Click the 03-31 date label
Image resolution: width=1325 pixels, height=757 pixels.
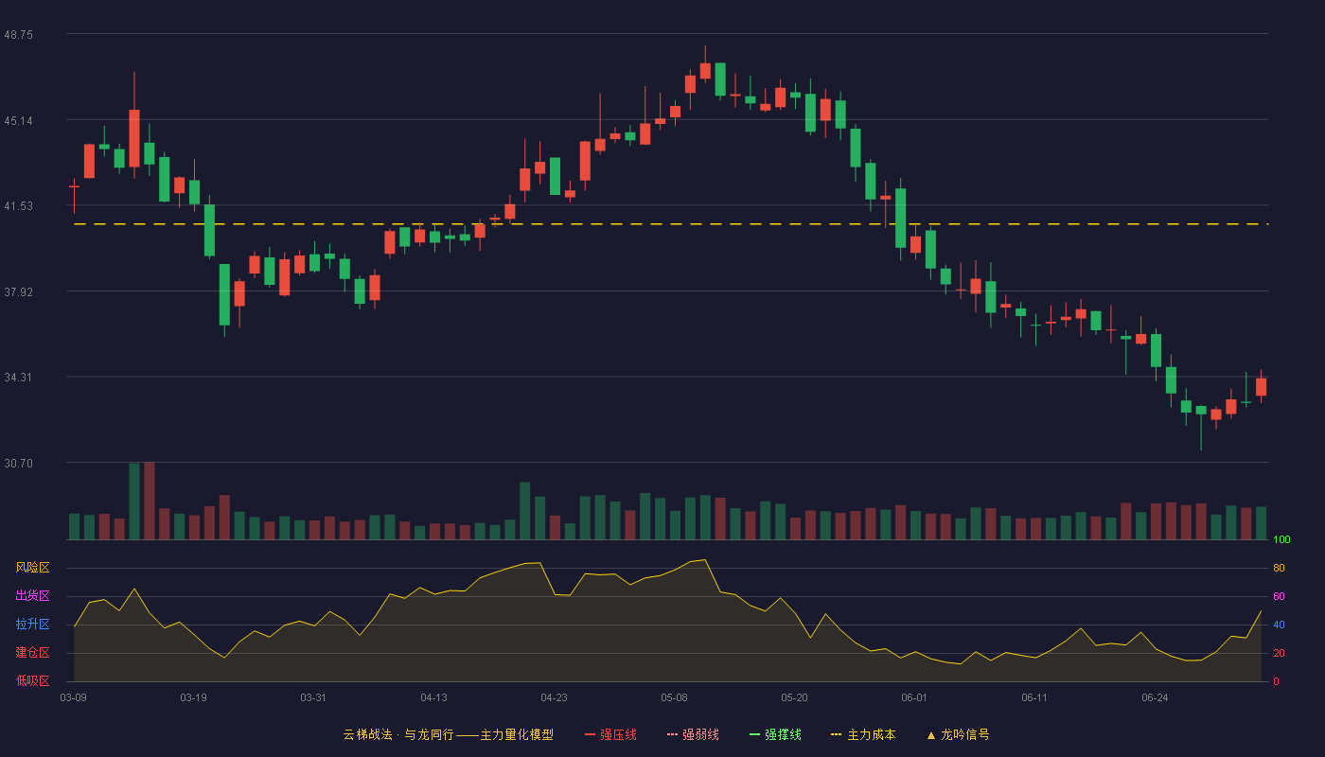[x=313, y=697]
